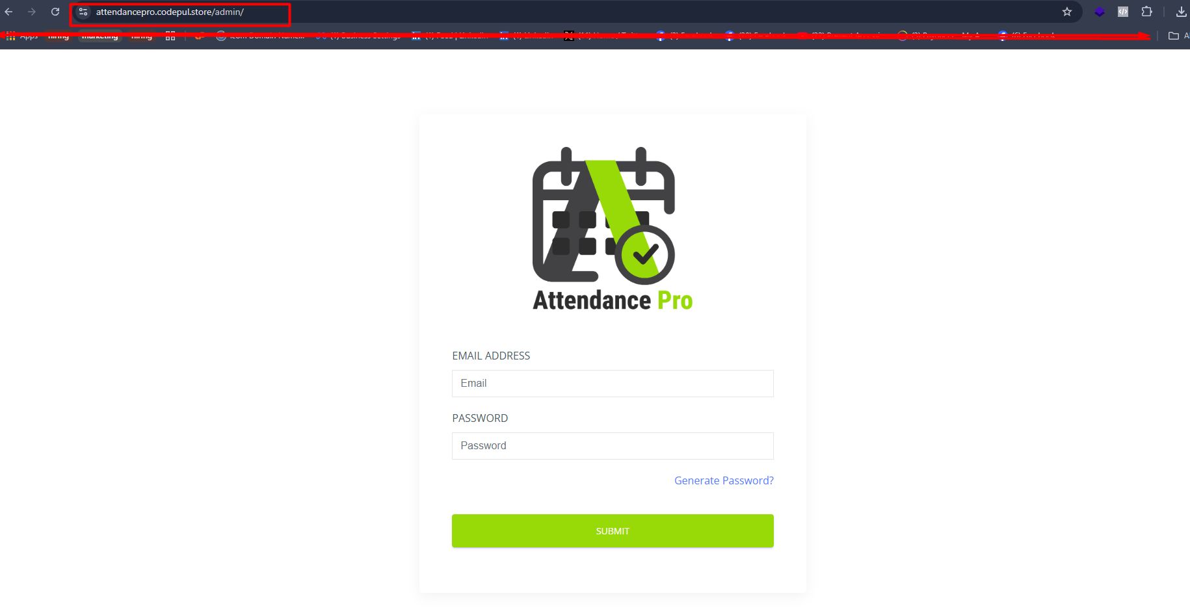Open the All Bookmarks folder icon
The image size is (1190, 615).
tap(1174, 36)
